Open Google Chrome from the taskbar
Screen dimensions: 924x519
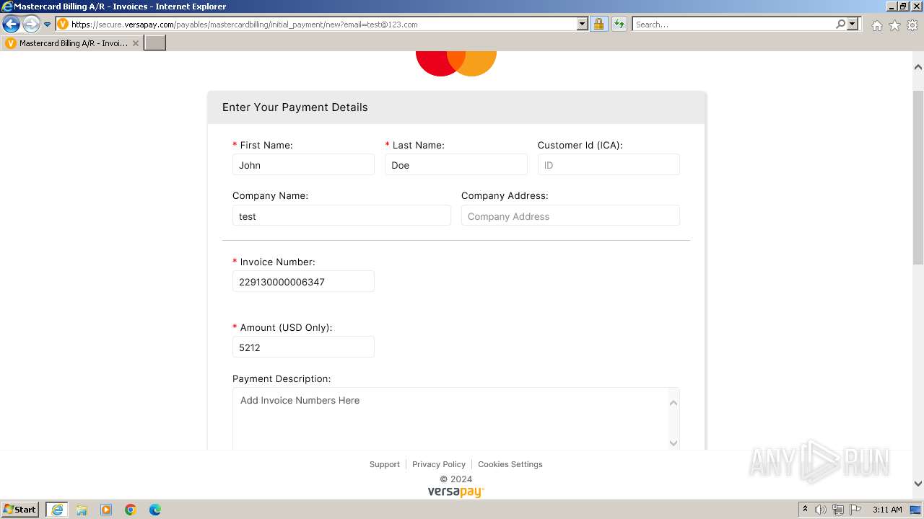click(x=131, y=510)
